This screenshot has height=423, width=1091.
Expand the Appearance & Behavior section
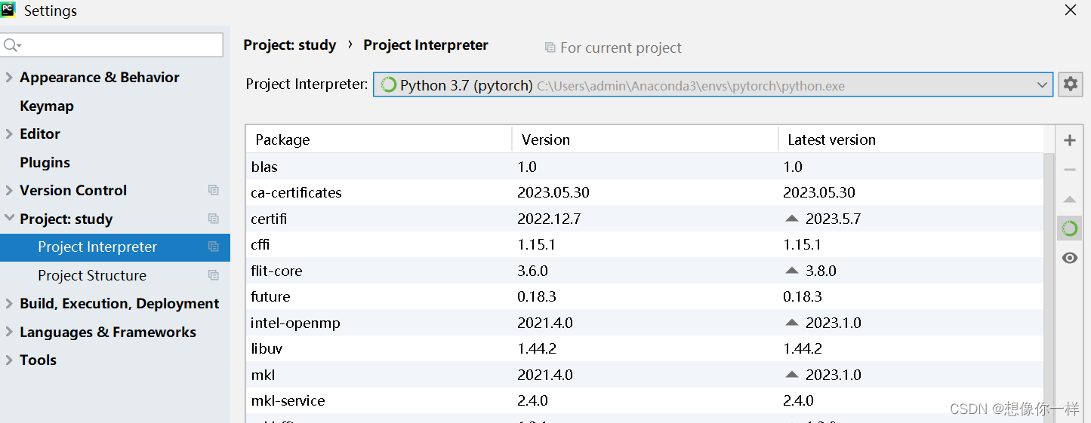coord(9,78)
